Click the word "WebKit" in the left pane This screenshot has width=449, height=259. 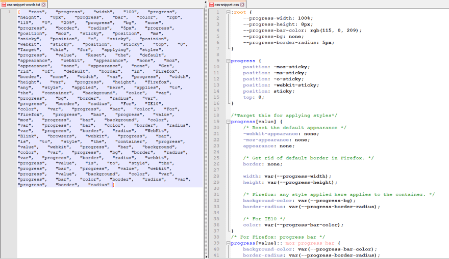[x=156, y=131]
